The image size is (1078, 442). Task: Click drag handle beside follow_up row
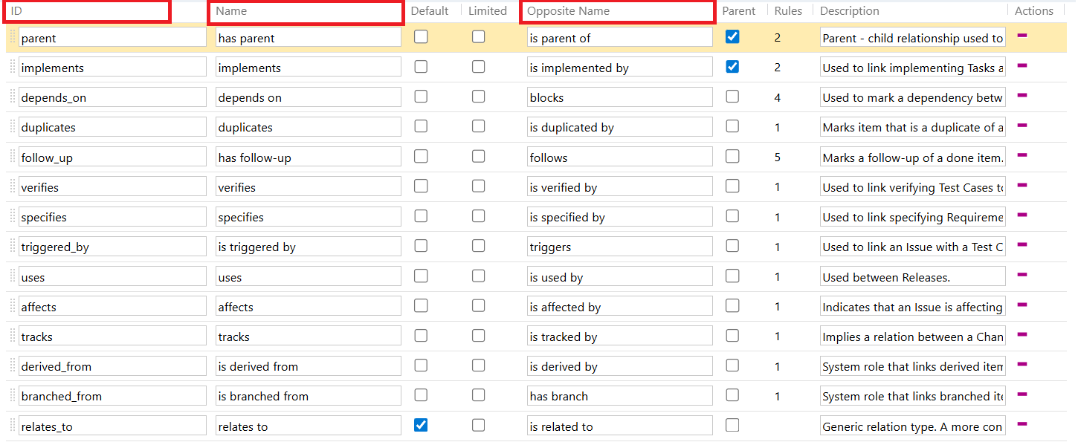(13, 157)
